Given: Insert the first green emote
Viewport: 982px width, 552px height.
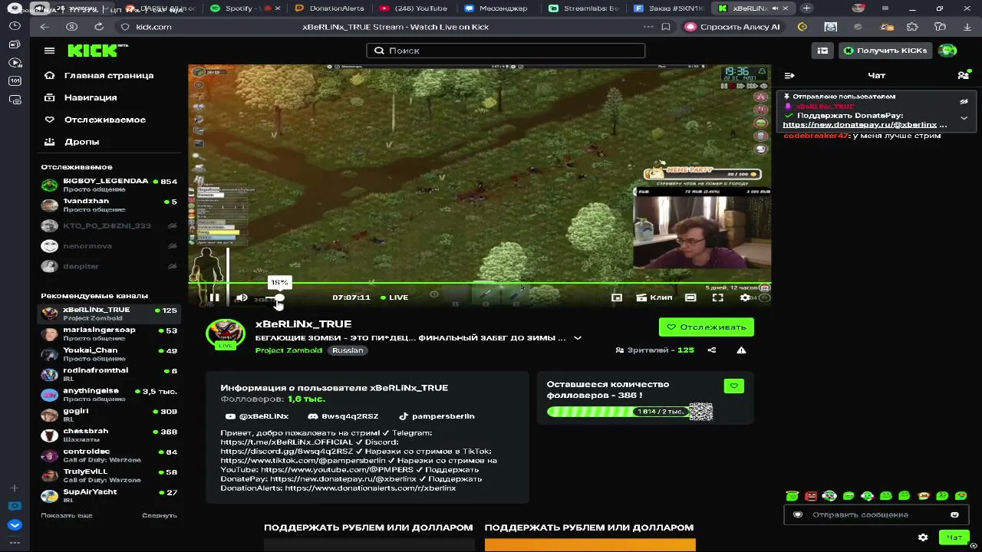Looking at the screenshot, I should click(793, 496).
